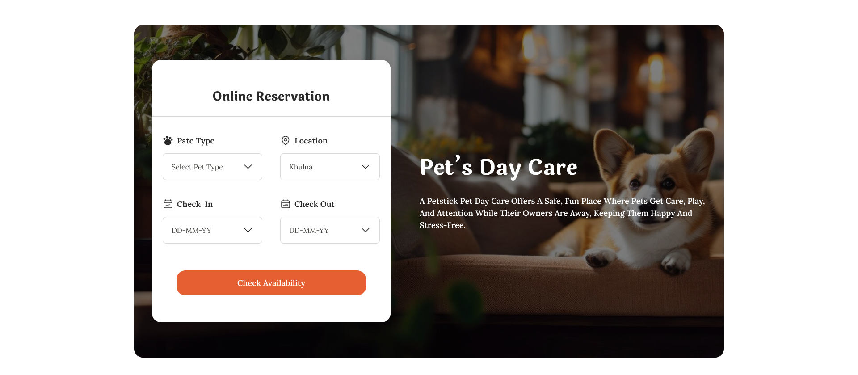Open the Check In DD-MM-YY date picker

(x=212, y=230)
